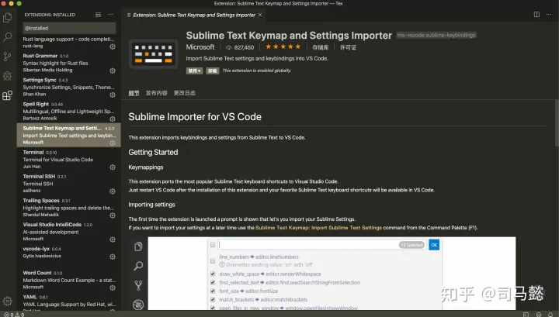559x317 pixels.
Task: Click the Sublime extension keyboard logo
Action: (x=153, y=54)
